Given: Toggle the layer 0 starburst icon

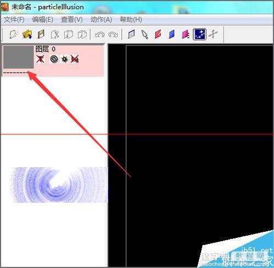Looking at the screenshot, I should click(x=64, y=59).
